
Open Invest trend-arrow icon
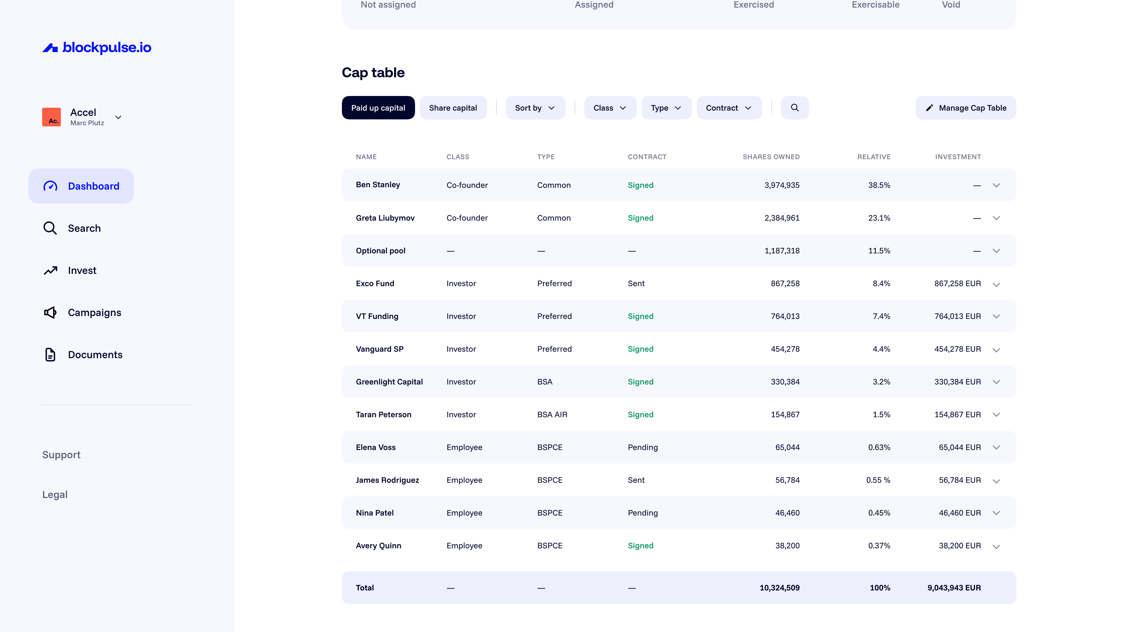pos(50,270)
